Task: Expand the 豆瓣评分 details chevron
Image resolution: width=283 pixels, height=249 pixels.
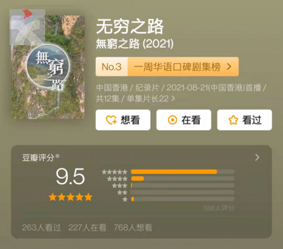Action: click(257, 157)
